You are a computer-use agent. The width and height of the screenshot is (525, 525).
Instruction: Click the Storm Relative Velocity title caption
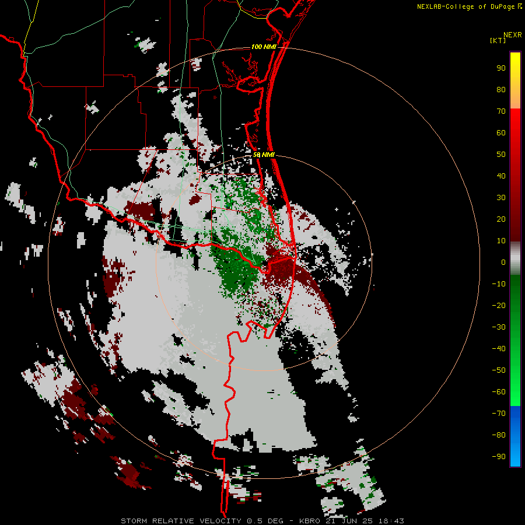coord(262,521)
